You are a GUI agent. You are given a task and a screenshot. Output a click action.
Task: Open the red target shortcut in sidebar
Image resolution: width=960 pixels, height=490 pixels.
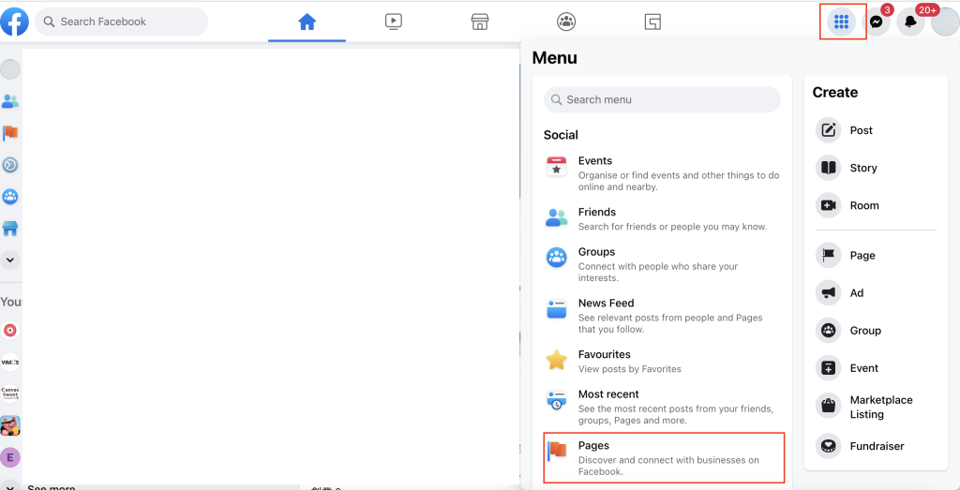coord(10,331)
